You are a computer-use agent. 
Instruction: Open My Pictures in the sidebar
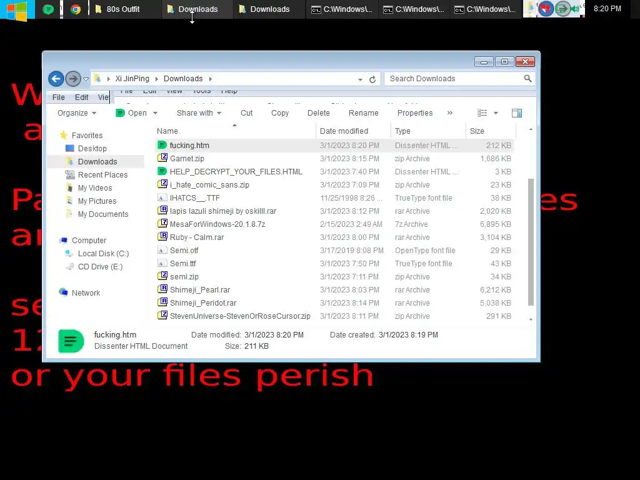coord(97,201)
